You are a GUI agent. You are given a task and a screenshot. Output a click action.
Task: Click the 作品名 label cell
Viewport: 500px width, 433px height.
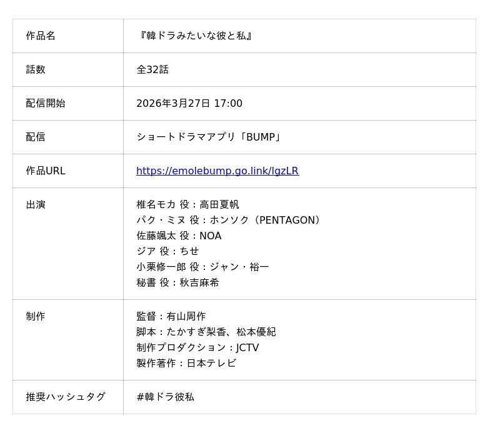[41, 36]
